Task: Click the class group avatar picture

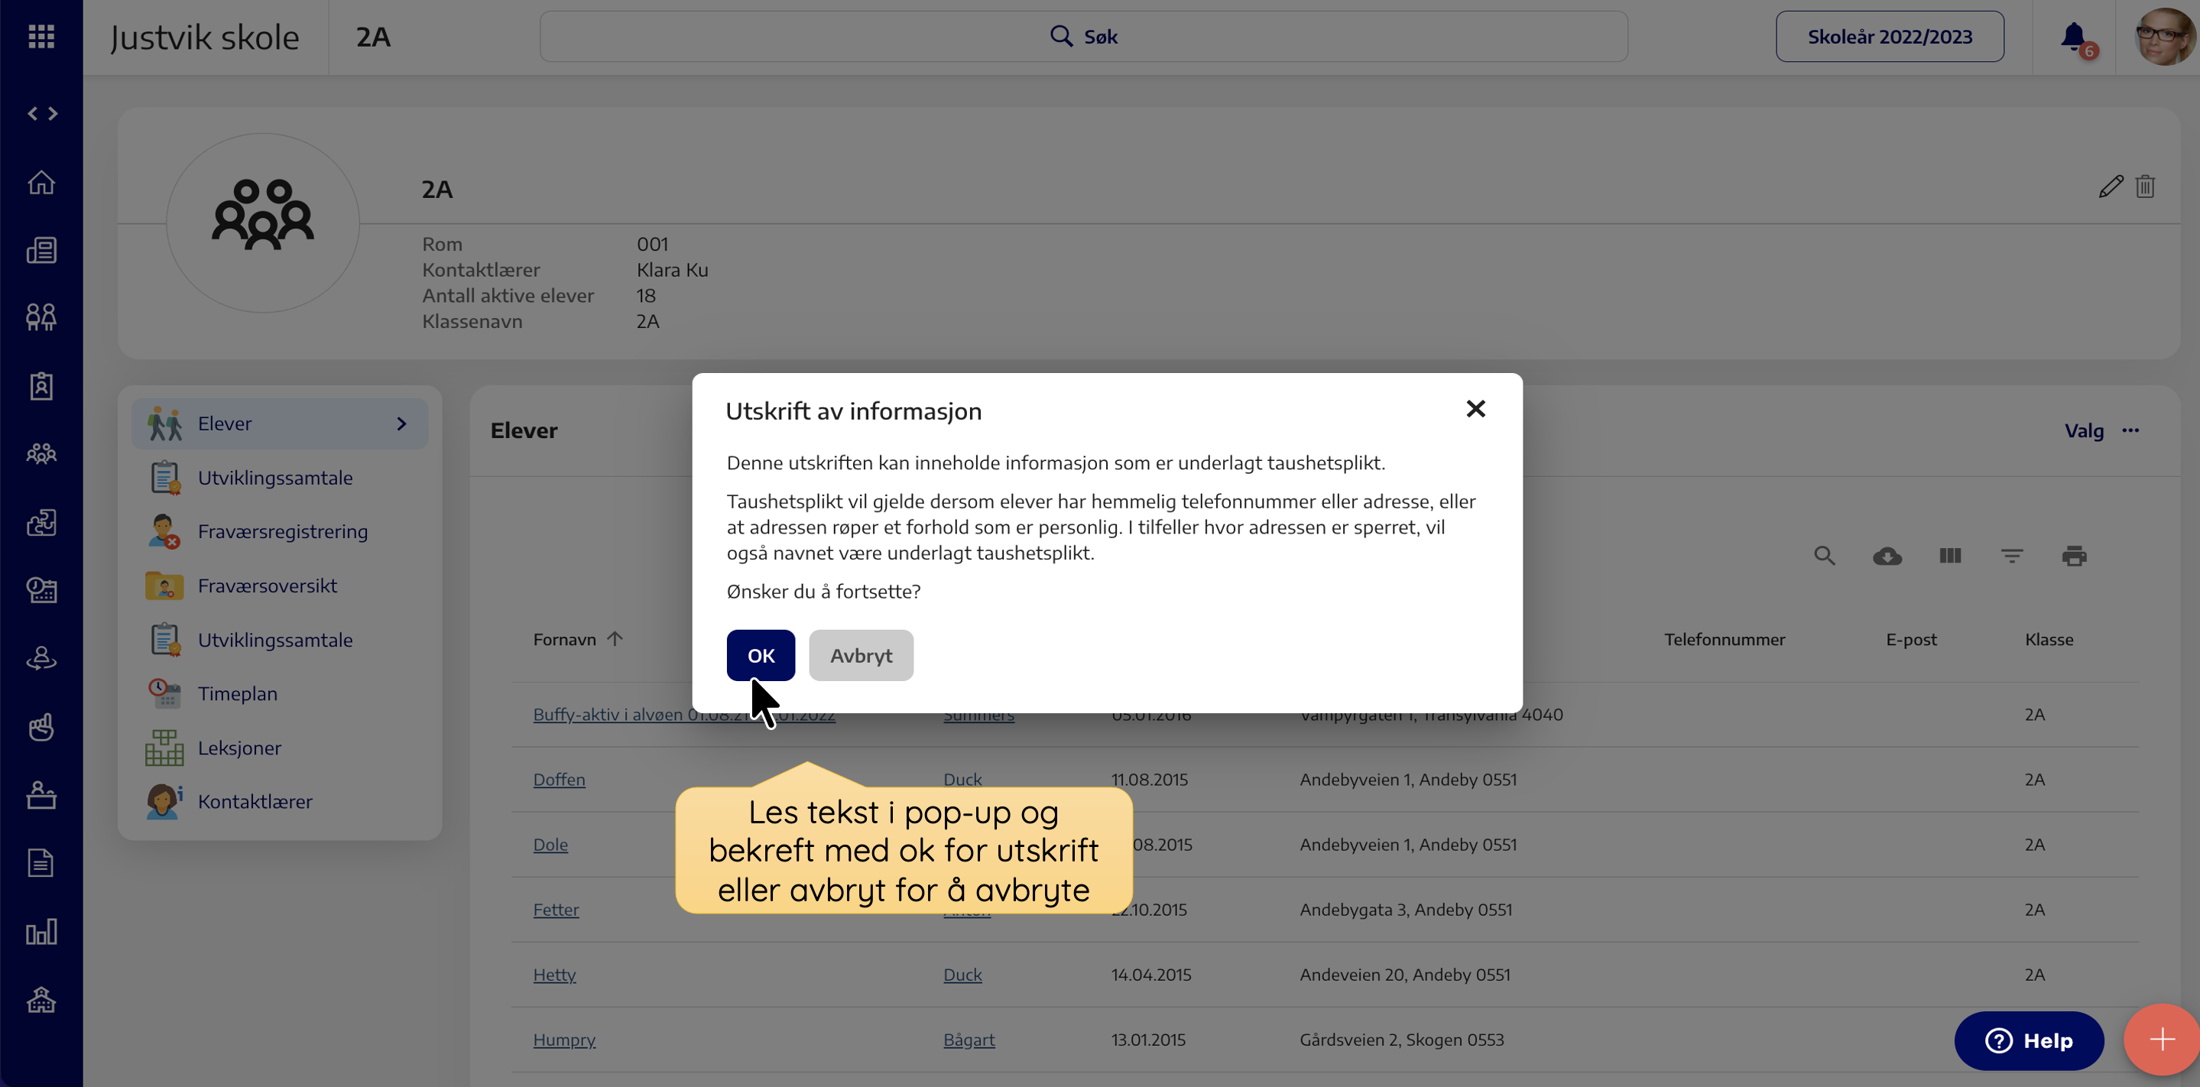Action: 262,223
